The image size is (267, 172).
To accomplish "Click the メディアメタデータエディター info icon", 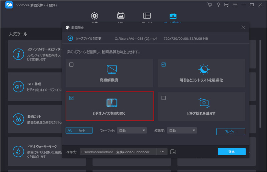I will pos(18,54).
